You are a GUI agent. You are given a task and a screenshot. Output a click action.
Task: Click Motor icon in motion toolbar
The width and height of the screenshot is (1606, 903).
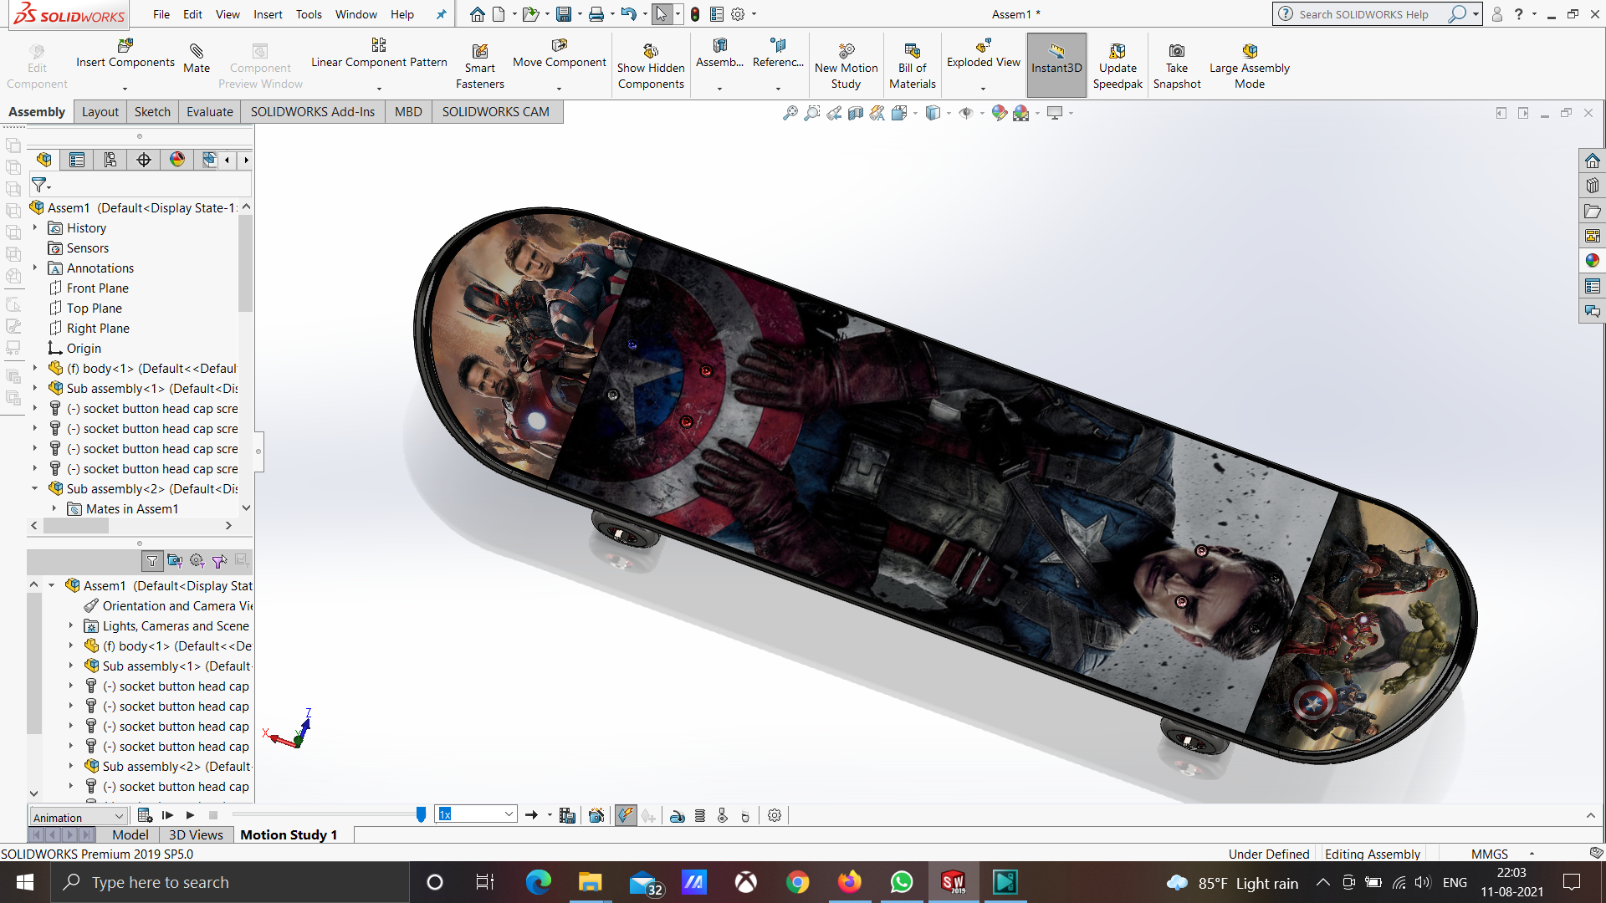(678, 815)
